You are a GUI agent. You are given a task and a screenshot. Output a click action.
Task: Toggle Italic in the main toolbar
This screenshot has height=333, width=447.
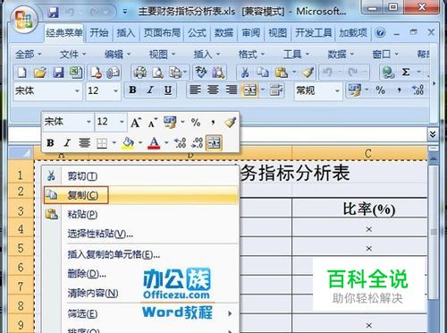point(150,90)
